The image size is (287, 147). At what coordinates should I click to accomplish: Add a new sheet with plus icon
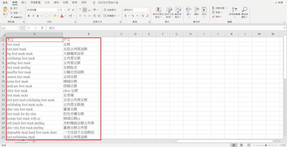(x=34, y=141)
